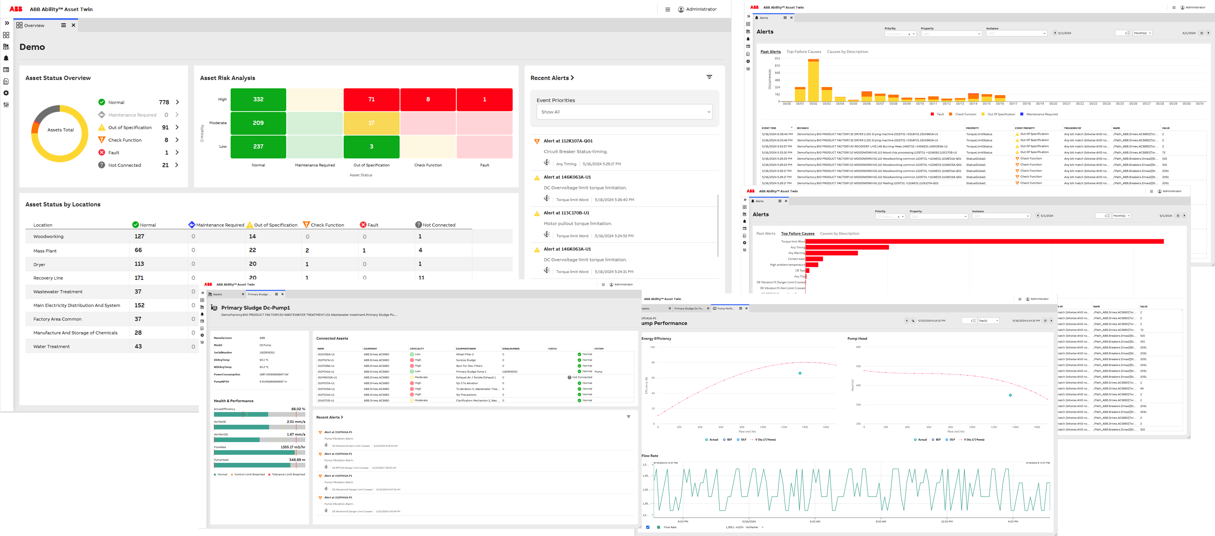This screenshot has height=536, width=1215.
Task: Open the Event Priorities Show All dropdown
Action: point(624,112)
